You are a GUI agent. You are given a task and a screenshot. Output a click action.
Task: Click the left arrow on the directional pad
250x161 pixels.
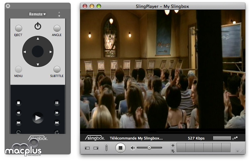click(25, 52)
